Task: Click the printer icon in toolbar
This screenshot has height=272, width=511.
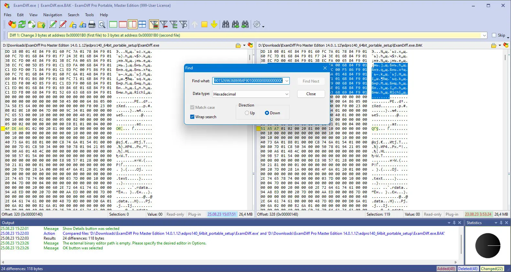Action: [92, 24]
